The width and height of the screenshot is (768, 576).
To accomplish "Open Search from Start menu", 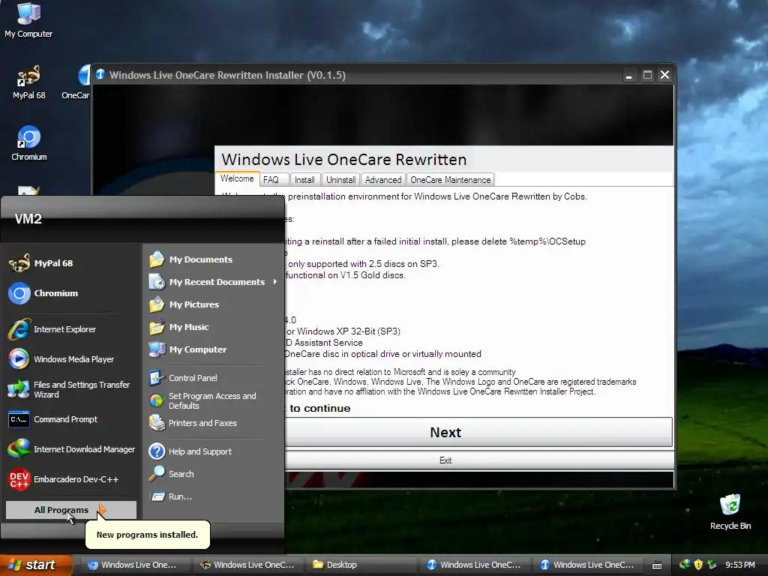I will pyautogui.click(x=213, y=474).
